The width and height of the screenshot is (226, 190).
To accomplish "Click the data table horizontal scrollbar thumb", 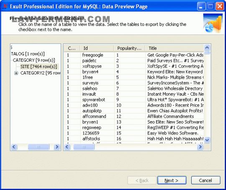I will (84, 147).
